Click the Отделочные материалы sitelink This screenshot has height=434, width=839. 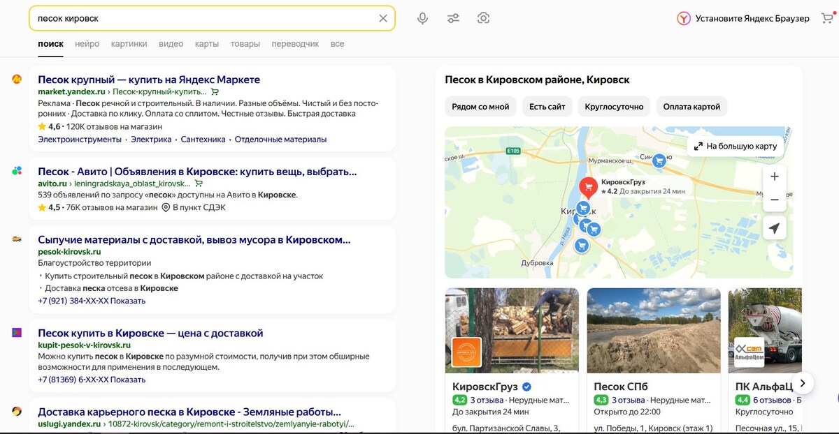[280, 140]
